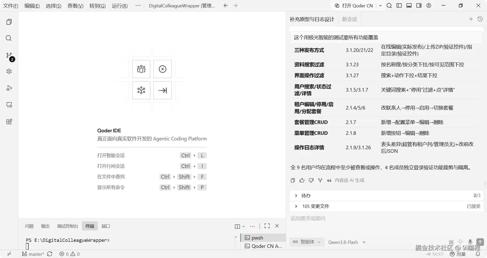Click the lines icon beside the sparkle
Image resolution: width=487 pixels, height=258 pixels.
point(451,242)
